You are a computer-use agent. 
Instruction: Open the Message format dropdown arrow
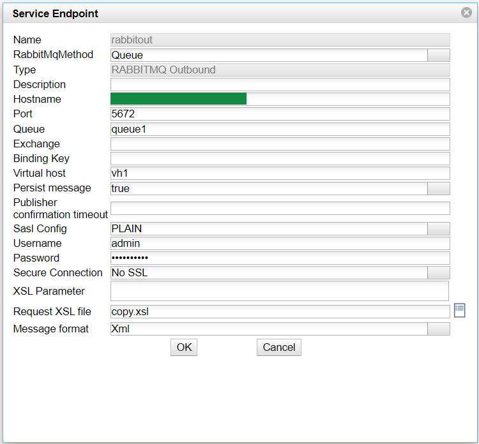[x=438, y=329]
